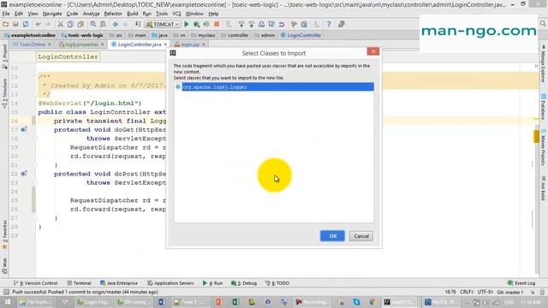Open the Run tool window

pos(212,283)
